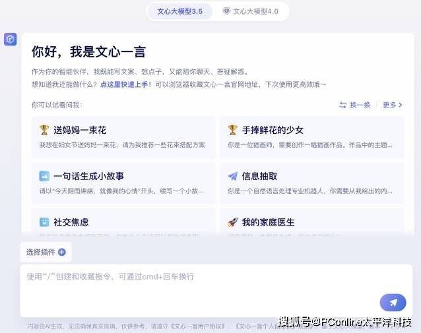Click the blue send arrow button

coord(393,303)
